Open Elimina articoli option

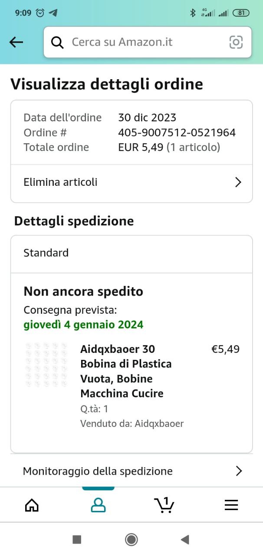click(61, 182)
